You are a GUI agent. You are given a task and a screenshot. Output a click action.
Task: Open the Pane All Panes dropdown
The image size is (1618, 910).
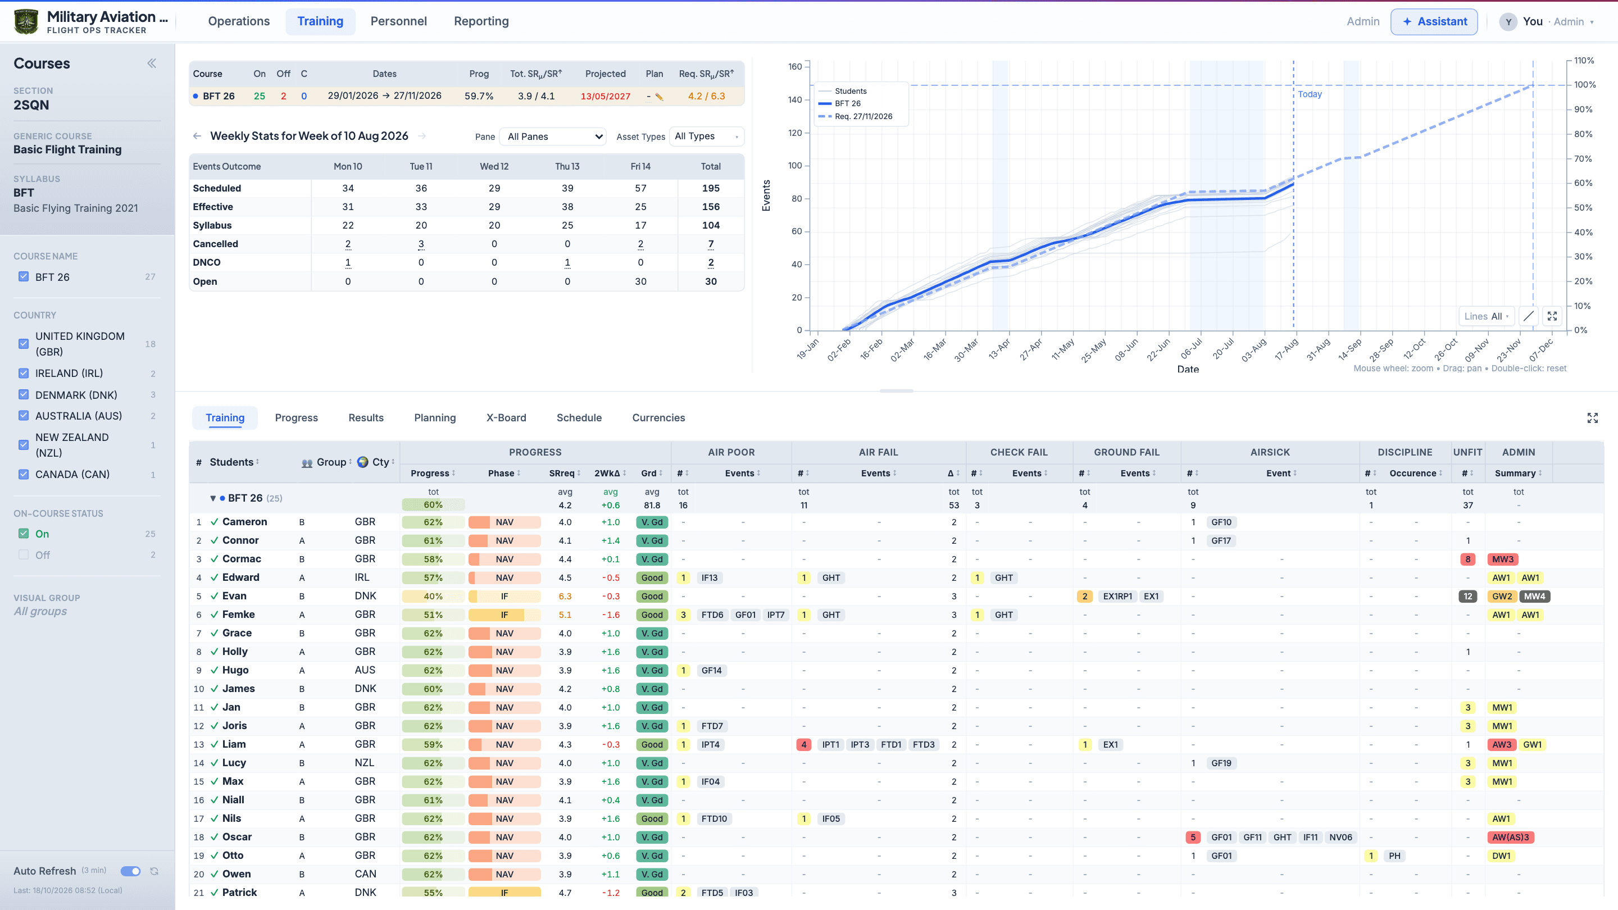(x=553, y=136)
